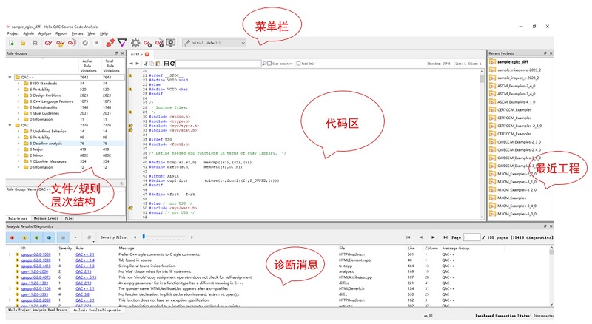Click the search magnifier in editor toolbar
Image resolution: width=592 pixels, height=324 pixels.
pyautogui.click(x=264, y=64)
